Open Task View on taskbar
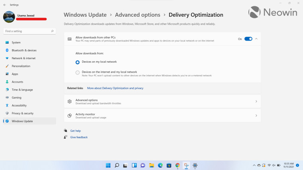This screenshot has width=303, height=170. [125, 165]
